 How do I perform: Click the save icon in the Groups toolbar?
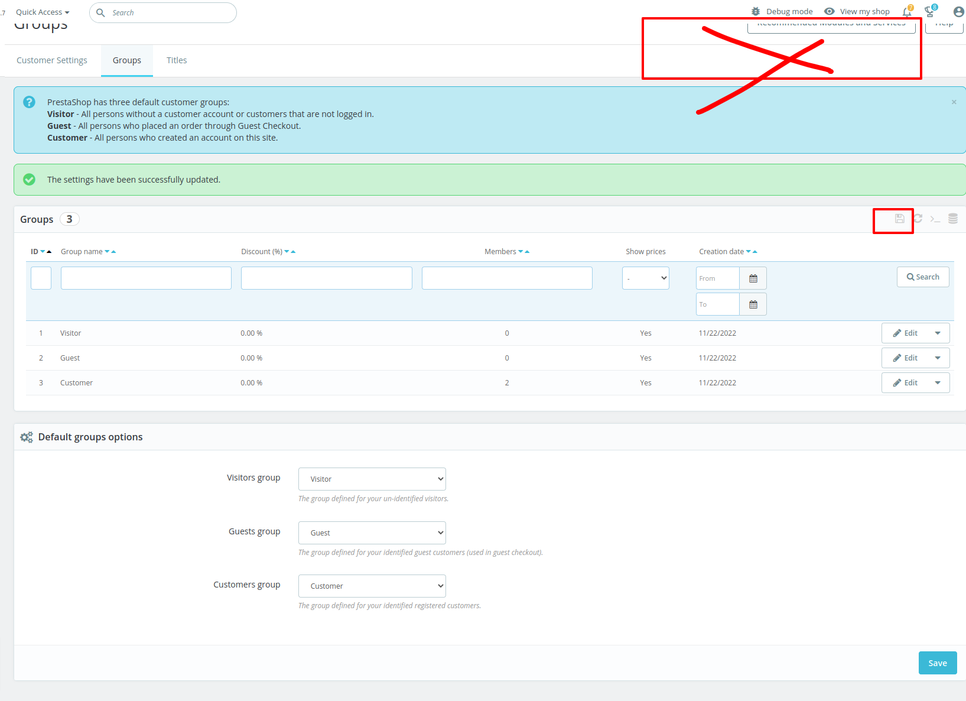click(x=899, y=219)
